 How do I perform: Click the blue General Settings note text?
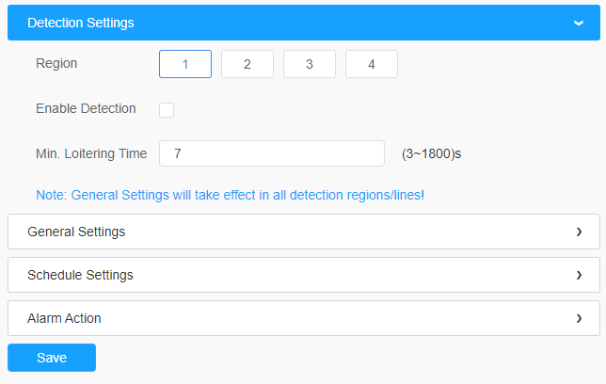click(x=230, y=196)
